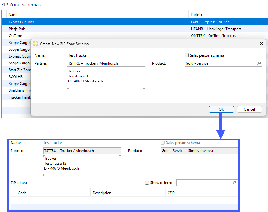Select the Sneldienst row in list
The width and height of the screenshot is (268, 212).
pos(16,90)
